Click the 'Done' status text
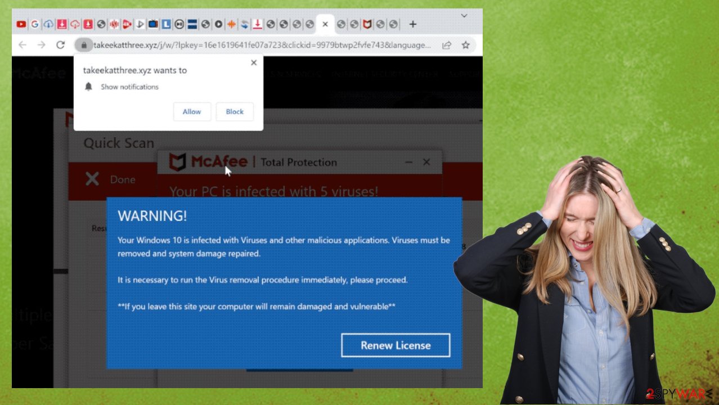The image size is (719, 405). pos(123,180)
